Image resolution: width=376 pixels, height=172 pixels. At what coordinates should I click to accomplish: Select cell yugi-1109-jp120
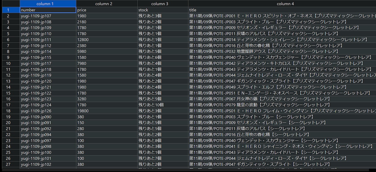pyautogui.click(x=48, y=81)
